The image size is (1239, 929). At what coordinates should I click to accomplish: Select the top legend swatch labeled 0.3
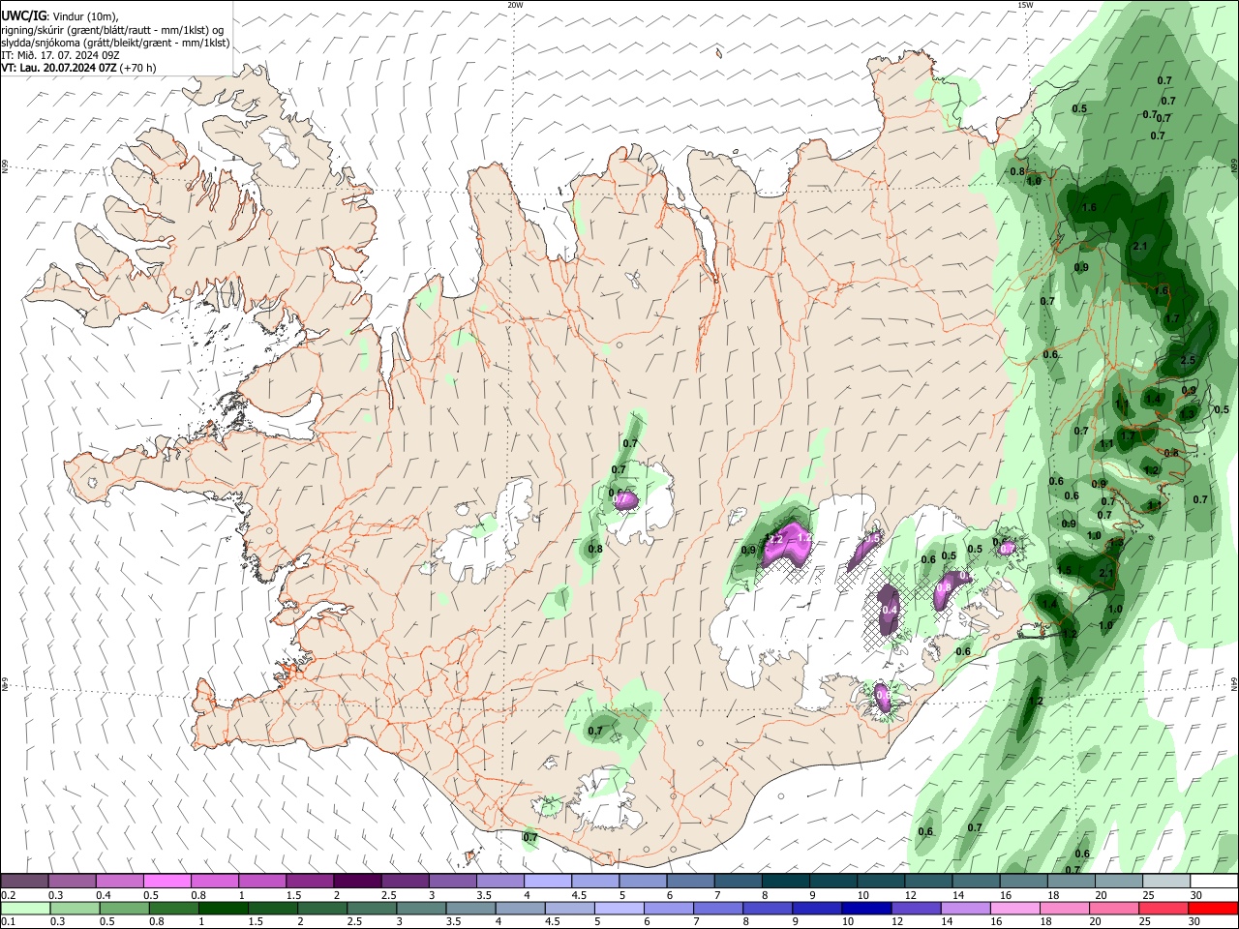click(73, 882)
